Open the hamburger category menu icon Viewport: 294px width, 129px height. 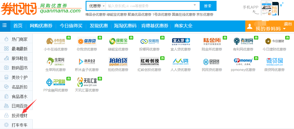point(5,26)
